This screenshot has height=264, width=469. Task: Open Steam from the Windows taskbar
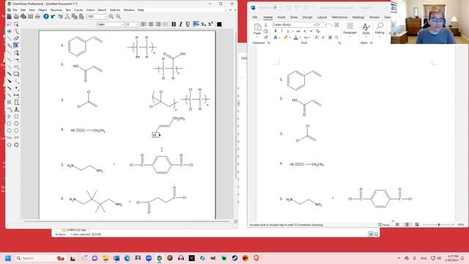(234, 258)
